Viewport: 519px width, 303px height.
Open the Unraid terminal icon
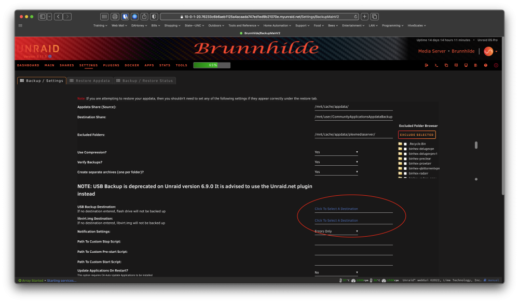click(436, 65)
